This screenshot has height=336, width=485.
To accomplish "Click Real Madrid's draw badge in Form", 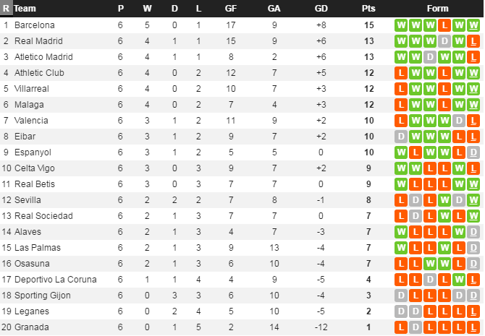I will (444, 41).
